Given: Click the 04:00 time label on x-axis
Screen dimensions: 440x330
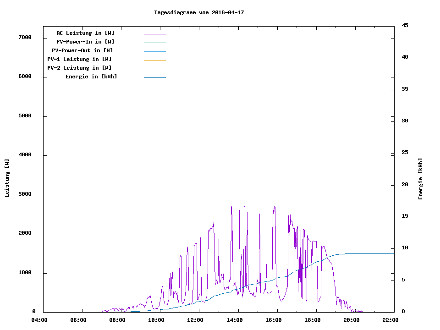Looking at the screenshot, I should click(39, 320).
